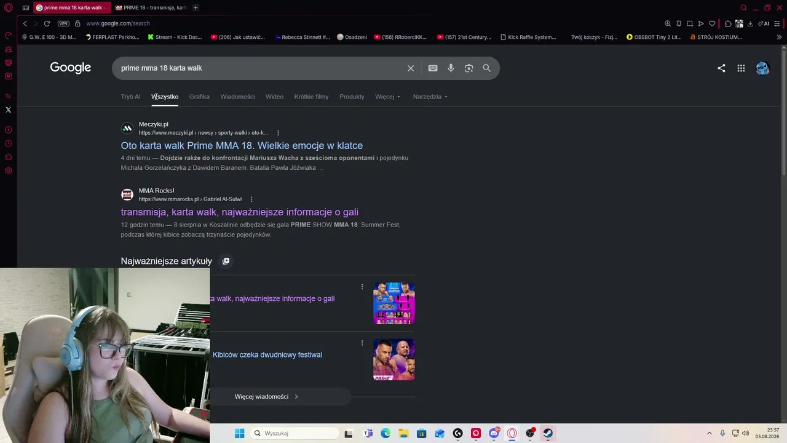Open the 'Stream - Kick Das...' bookmark
The height and width of the screenshot is (443, 787).
pos(175,37)
